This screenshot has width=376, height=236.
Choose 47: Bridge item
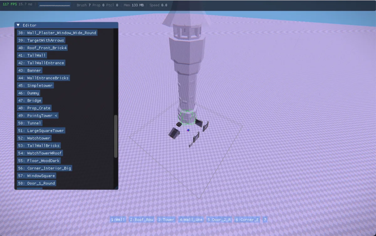tap(30, 100)
